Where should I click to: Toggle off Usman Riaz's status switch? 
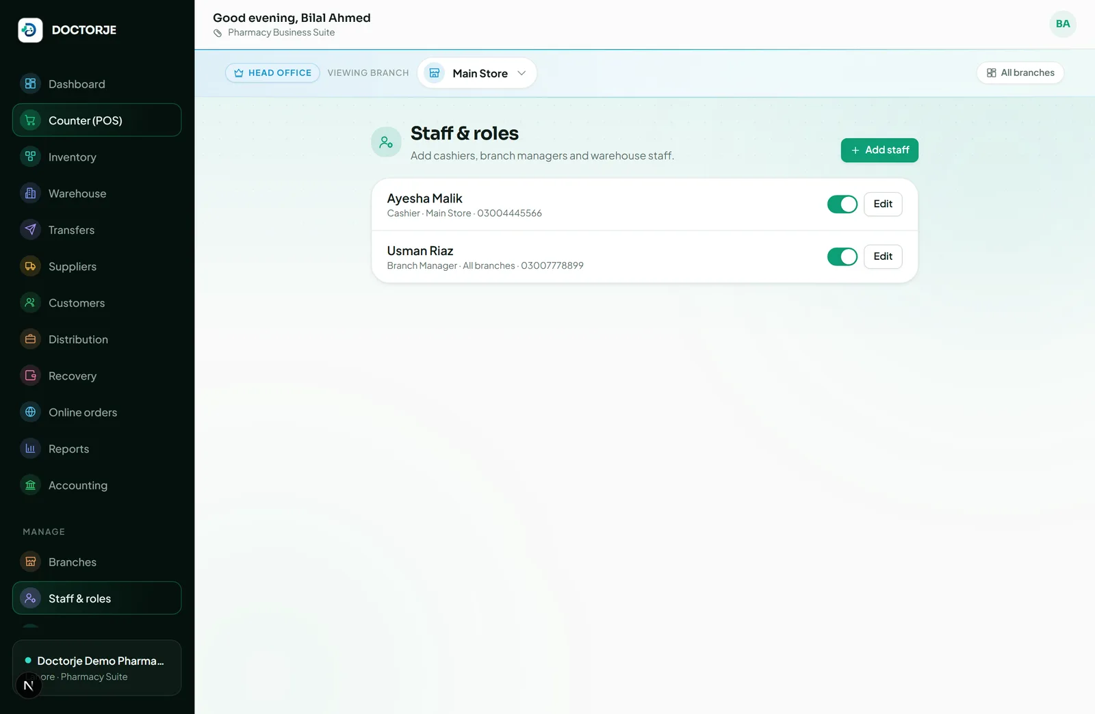842,256
